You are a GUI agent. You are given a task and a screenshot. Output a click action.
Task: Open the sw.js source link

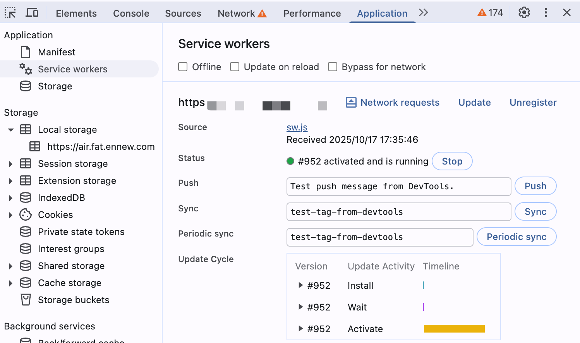[x=297, y=127]
